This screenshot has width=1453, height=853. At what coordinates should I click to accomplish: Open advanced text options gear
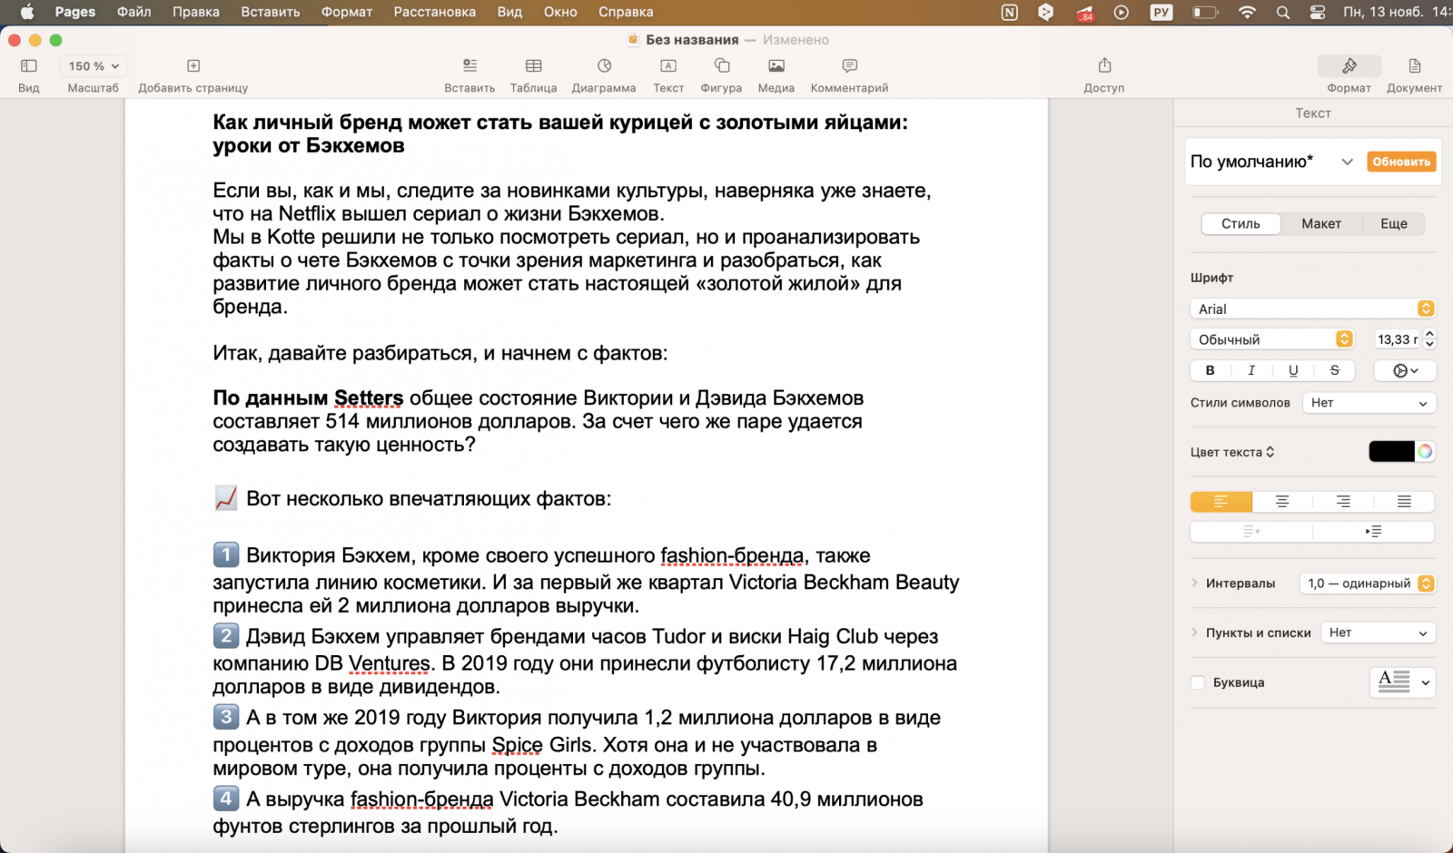(x=1405, y=370)
